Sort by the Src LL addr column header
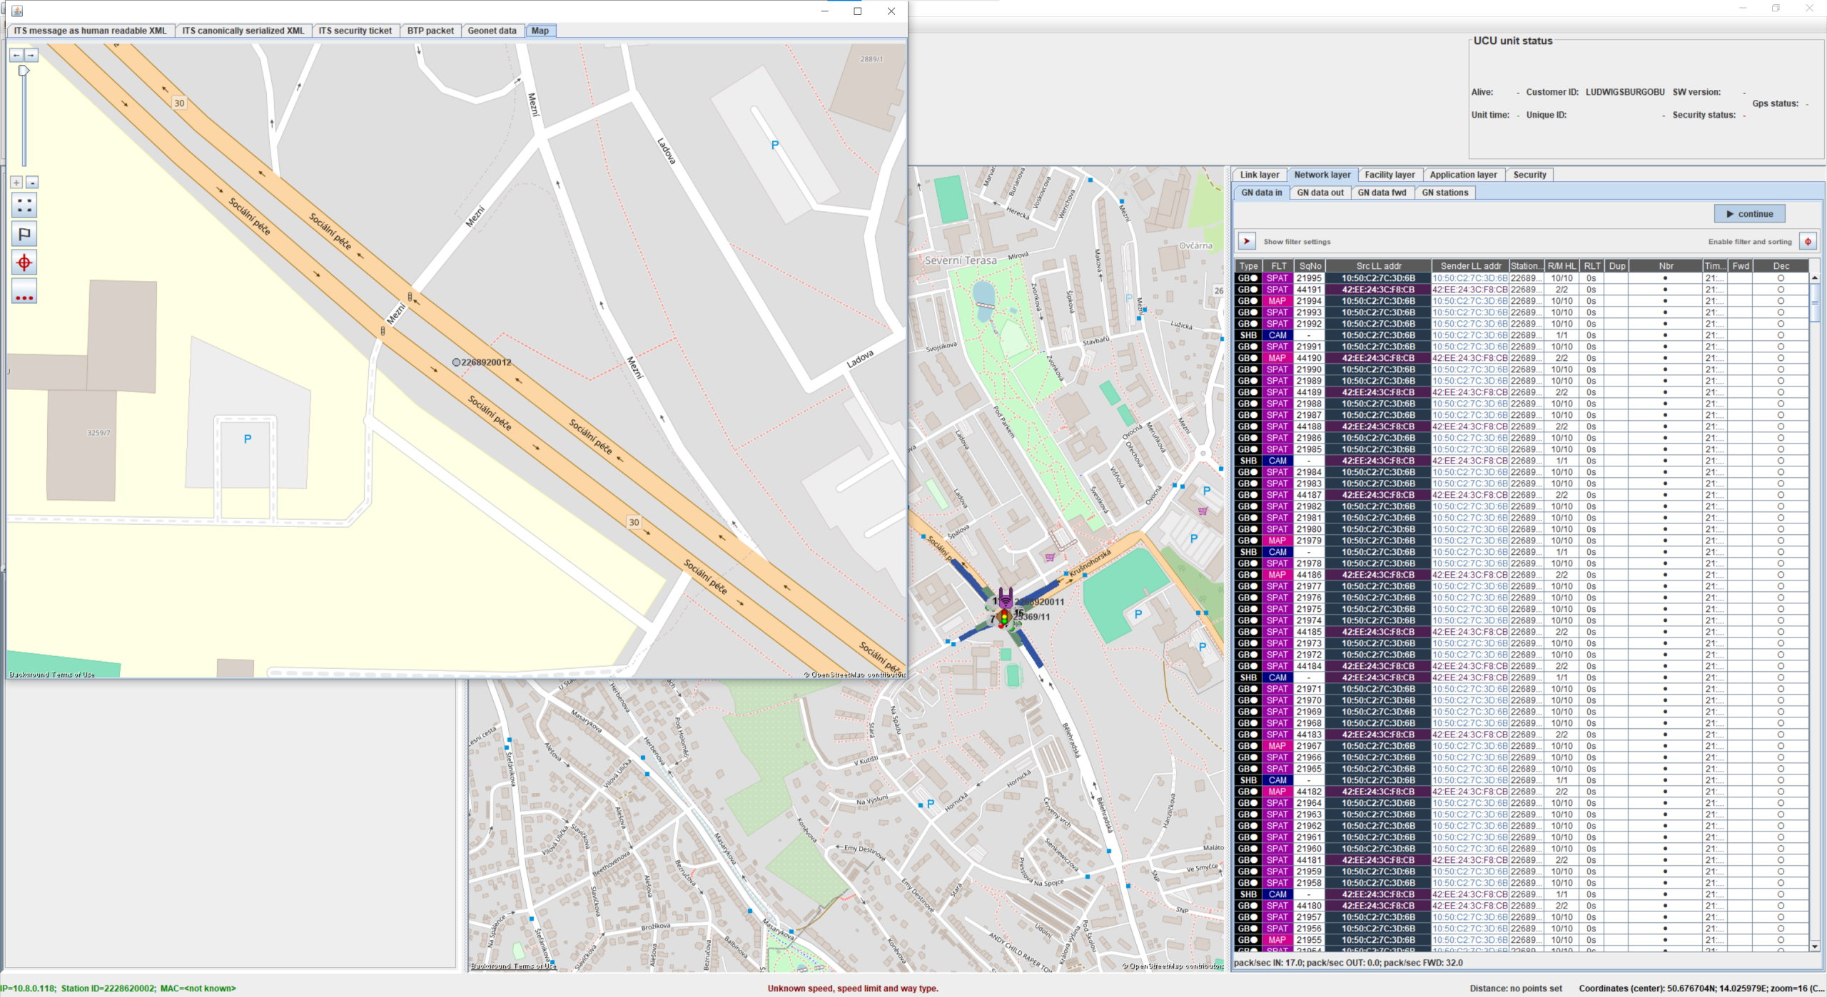 (1378, 266)
